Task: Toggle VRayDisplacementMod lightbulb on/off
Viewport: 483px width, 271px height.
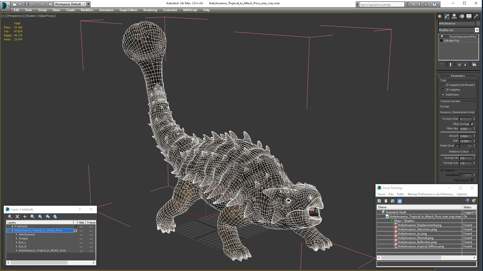Action: 442,36
